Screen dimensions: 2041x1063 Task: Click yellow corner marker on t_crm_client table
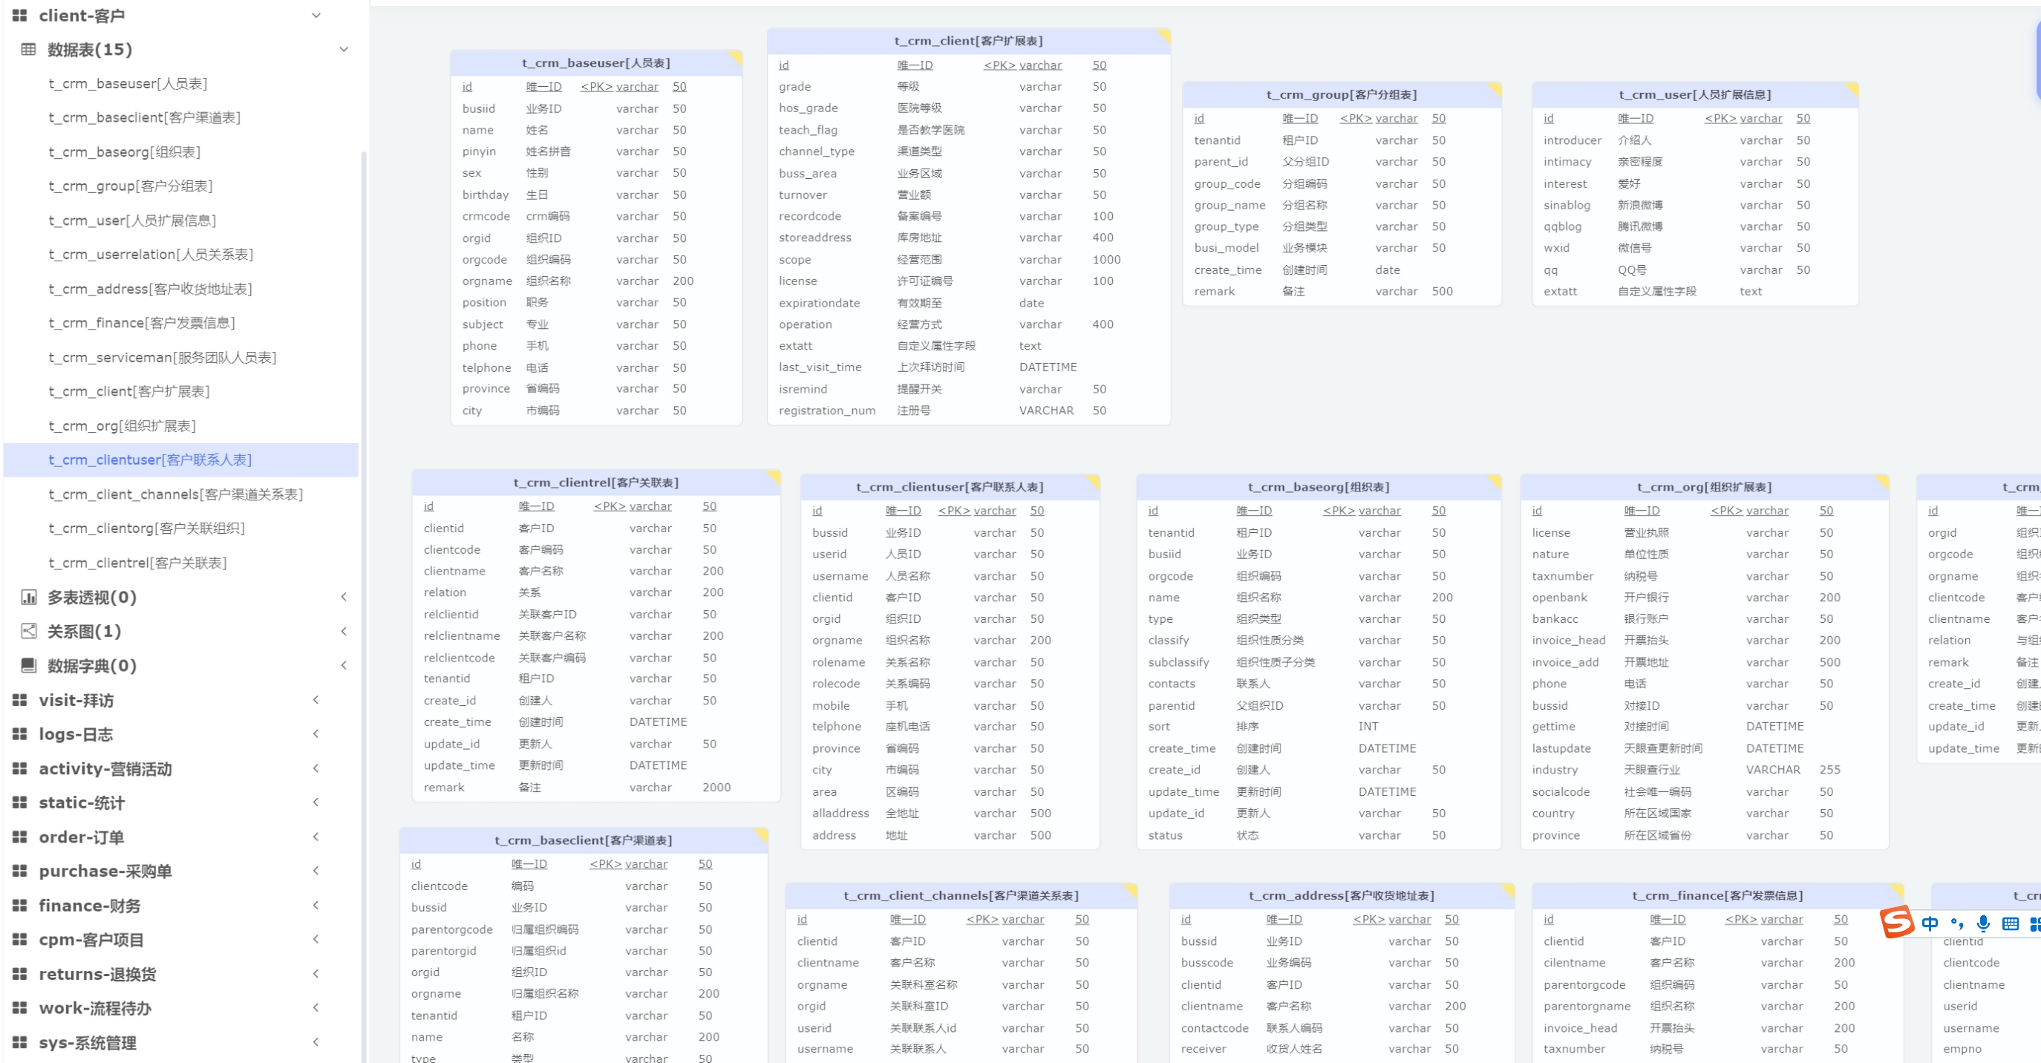tap(1164, 35)
